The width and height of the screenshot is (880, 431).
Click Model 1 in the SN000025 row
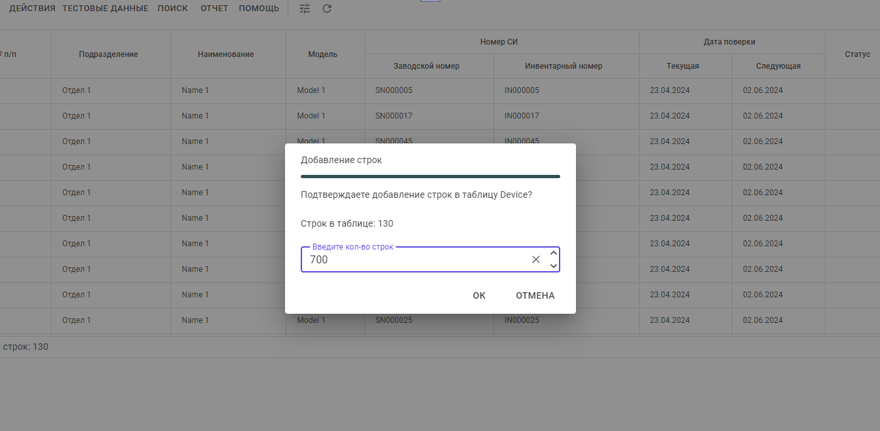click(311, 320)
